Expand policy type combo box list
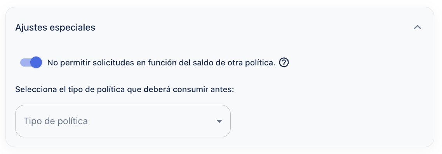Screen dimensions: 442x154 click(x=123, y=121)
